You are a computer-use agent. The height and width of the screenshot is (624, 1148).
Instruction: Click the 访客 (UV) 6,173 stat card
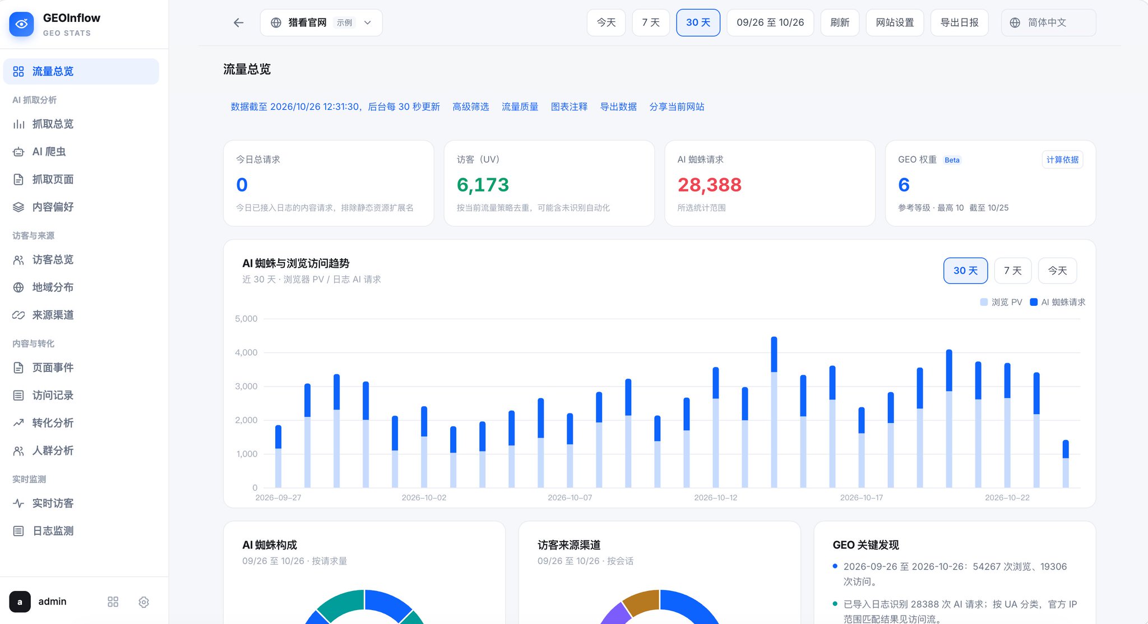click(x=549, y=183)
